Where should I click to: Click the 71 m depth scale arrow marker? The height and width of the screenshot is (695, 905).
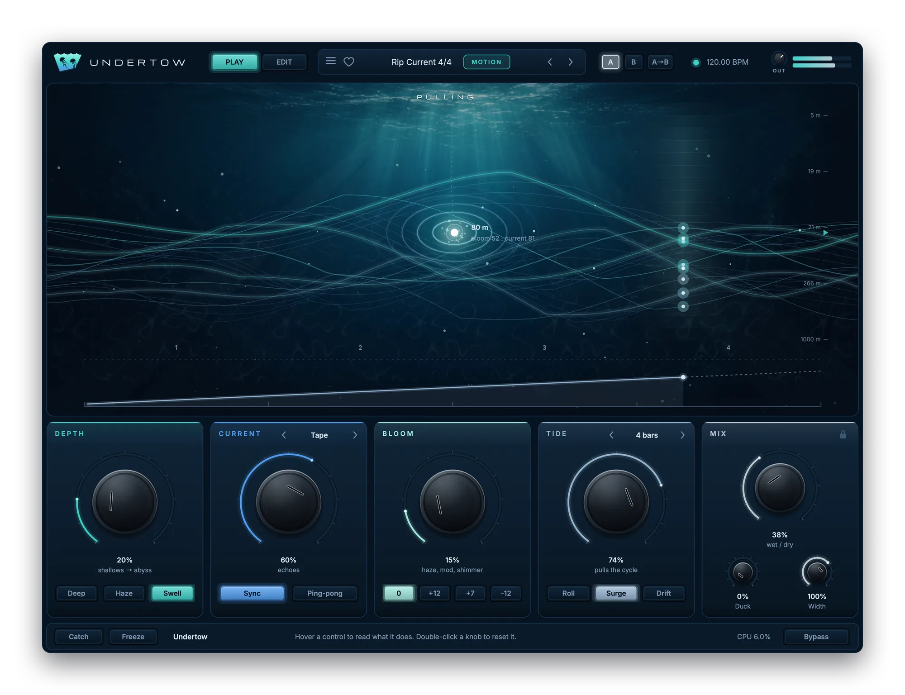click(825, 233)
